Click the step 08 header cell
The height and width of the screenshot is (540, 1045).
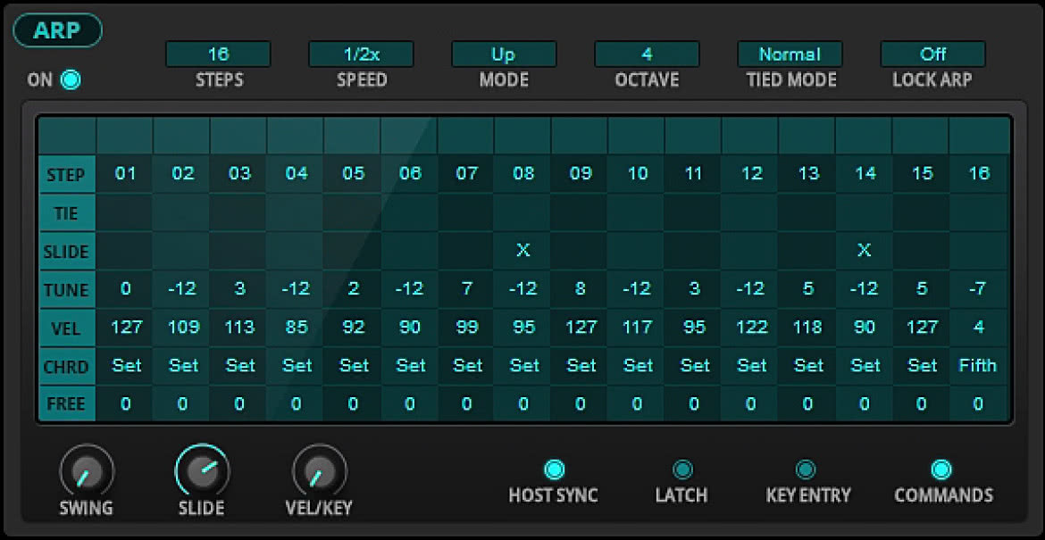click(x=523, y=174)
